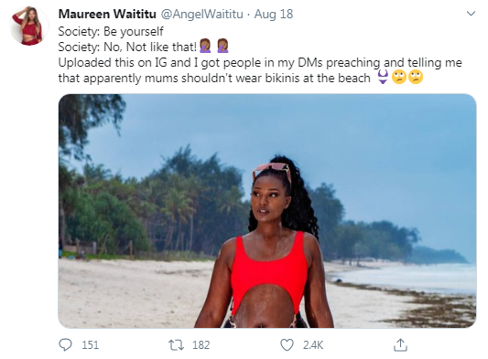
Task: Click the first eye-rolling emoji
Action: (399, 77)
